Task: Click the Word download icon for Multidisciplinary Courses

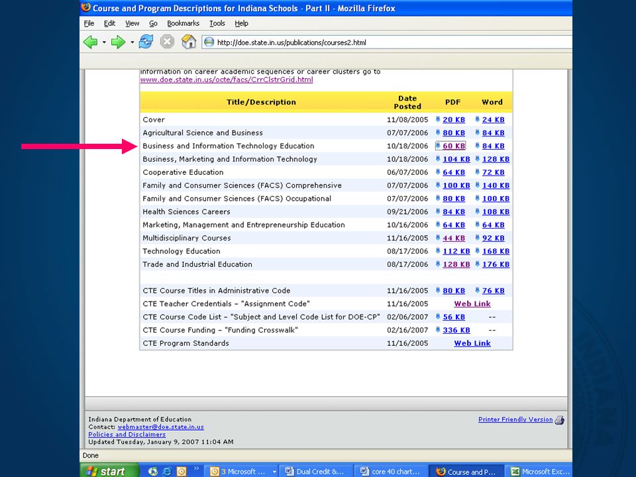Action: (478, 238)
